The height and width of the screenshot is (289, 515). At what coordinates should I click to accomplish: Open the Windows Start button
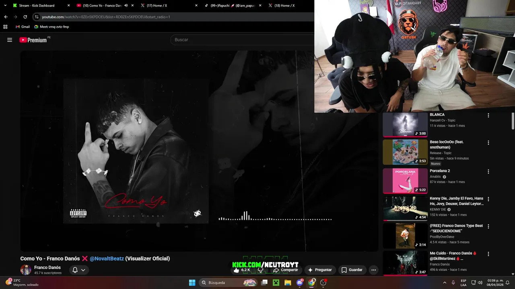[192, 283]
